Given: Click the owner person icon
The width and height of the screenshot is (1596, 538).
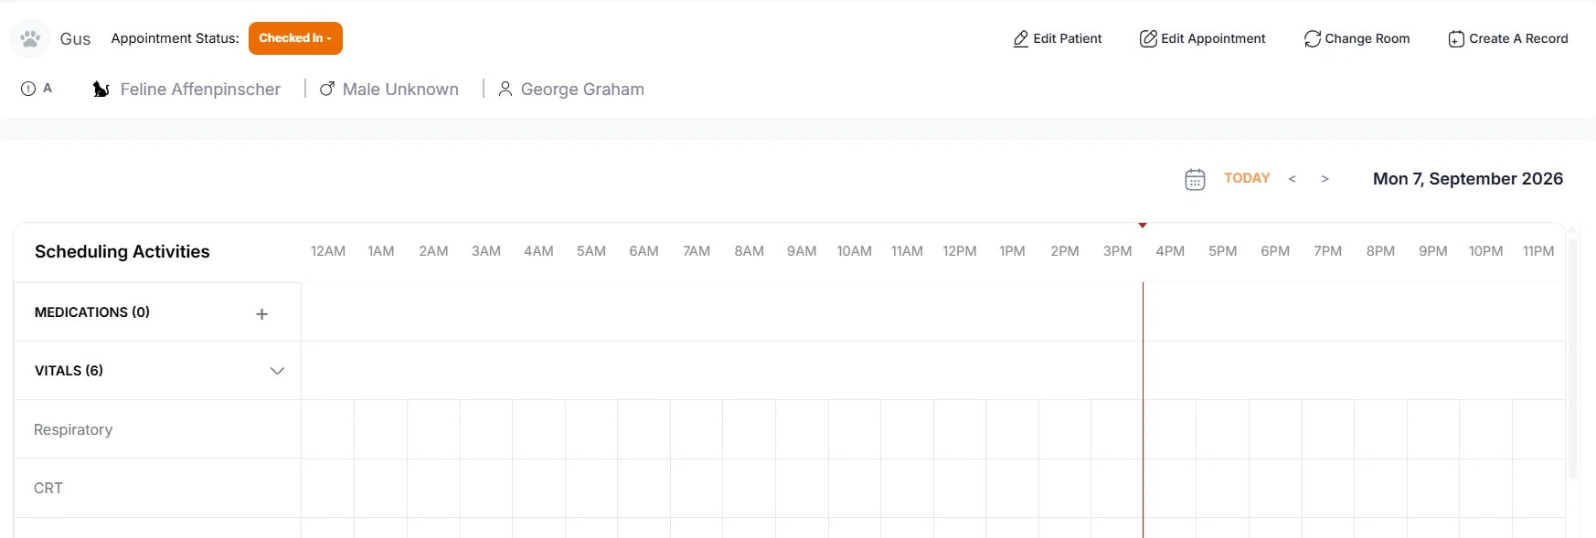Looking at the screenshot, I should (x=505, y=89).
